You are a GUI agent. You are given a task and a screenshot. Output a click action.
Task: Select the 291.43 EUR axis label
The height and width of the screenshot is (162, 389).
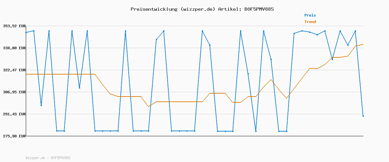[14, 114]
